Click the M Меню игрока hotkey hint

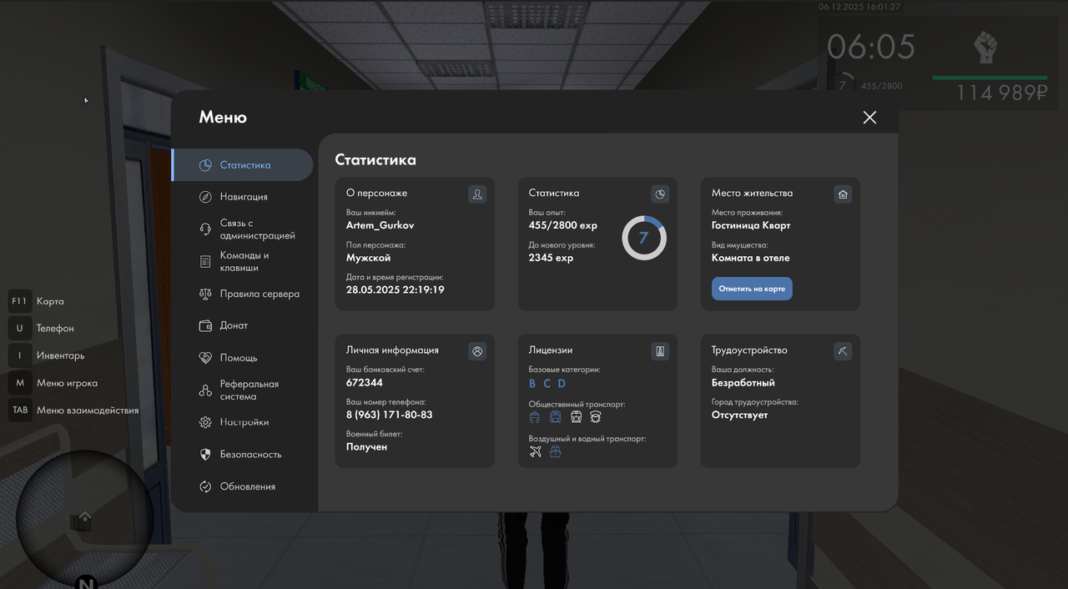53,383
